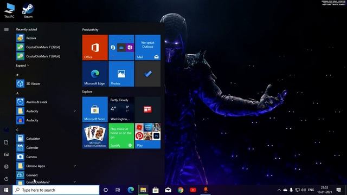Image resolution: width=347 pixels, height=195 pixels.
Task: Click the Productivity group header
Action: point(91,30)
